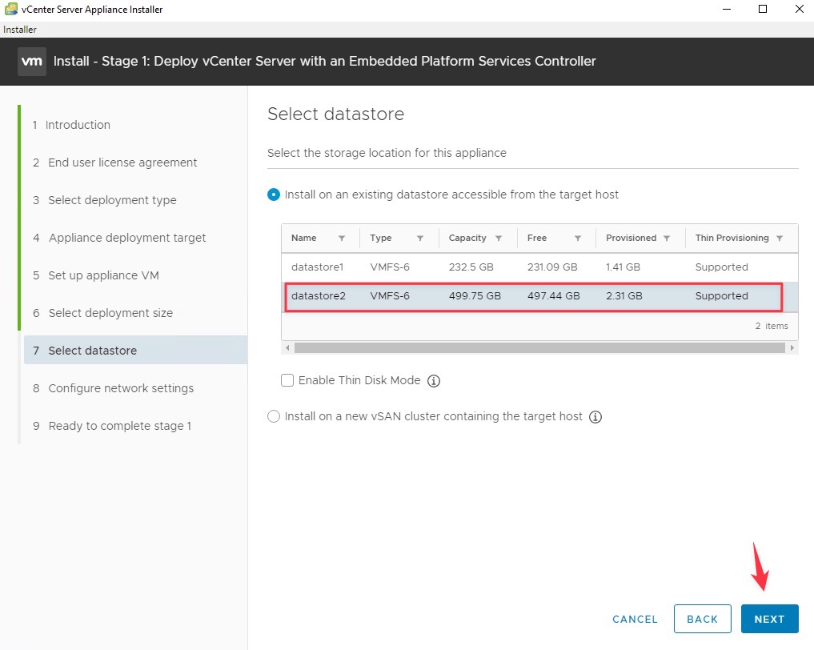814x650 pixels.
Task: Show info for Enable Thin Disk Mode
Action: coord(434,381)
